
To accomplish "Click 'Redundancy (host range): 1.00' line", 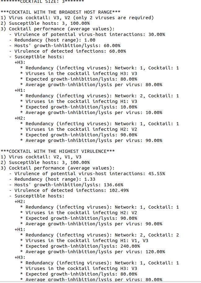I will coord(55,40).
